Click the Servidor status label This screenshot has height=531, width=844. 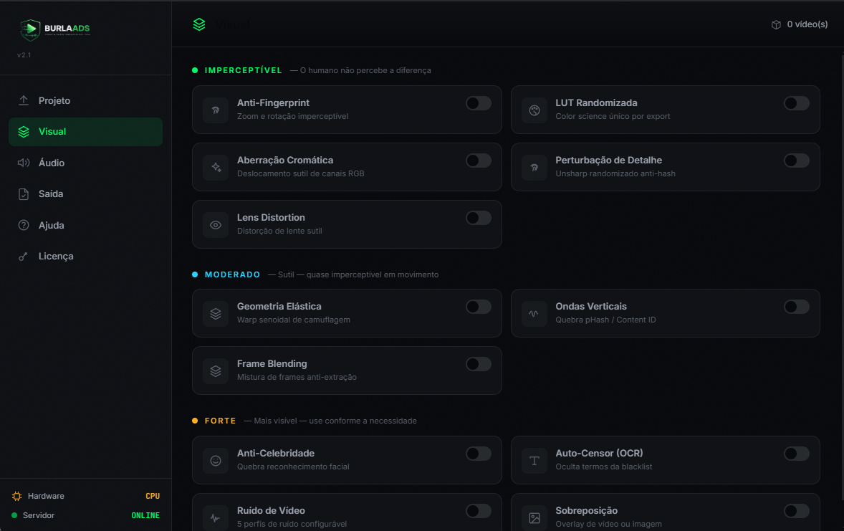(39, 516)
